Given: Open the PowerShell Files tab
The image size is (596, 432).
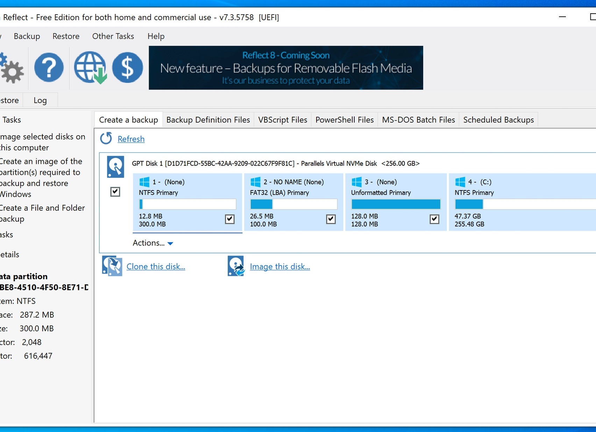Looking at the screenshot, I should click(345, 120).
